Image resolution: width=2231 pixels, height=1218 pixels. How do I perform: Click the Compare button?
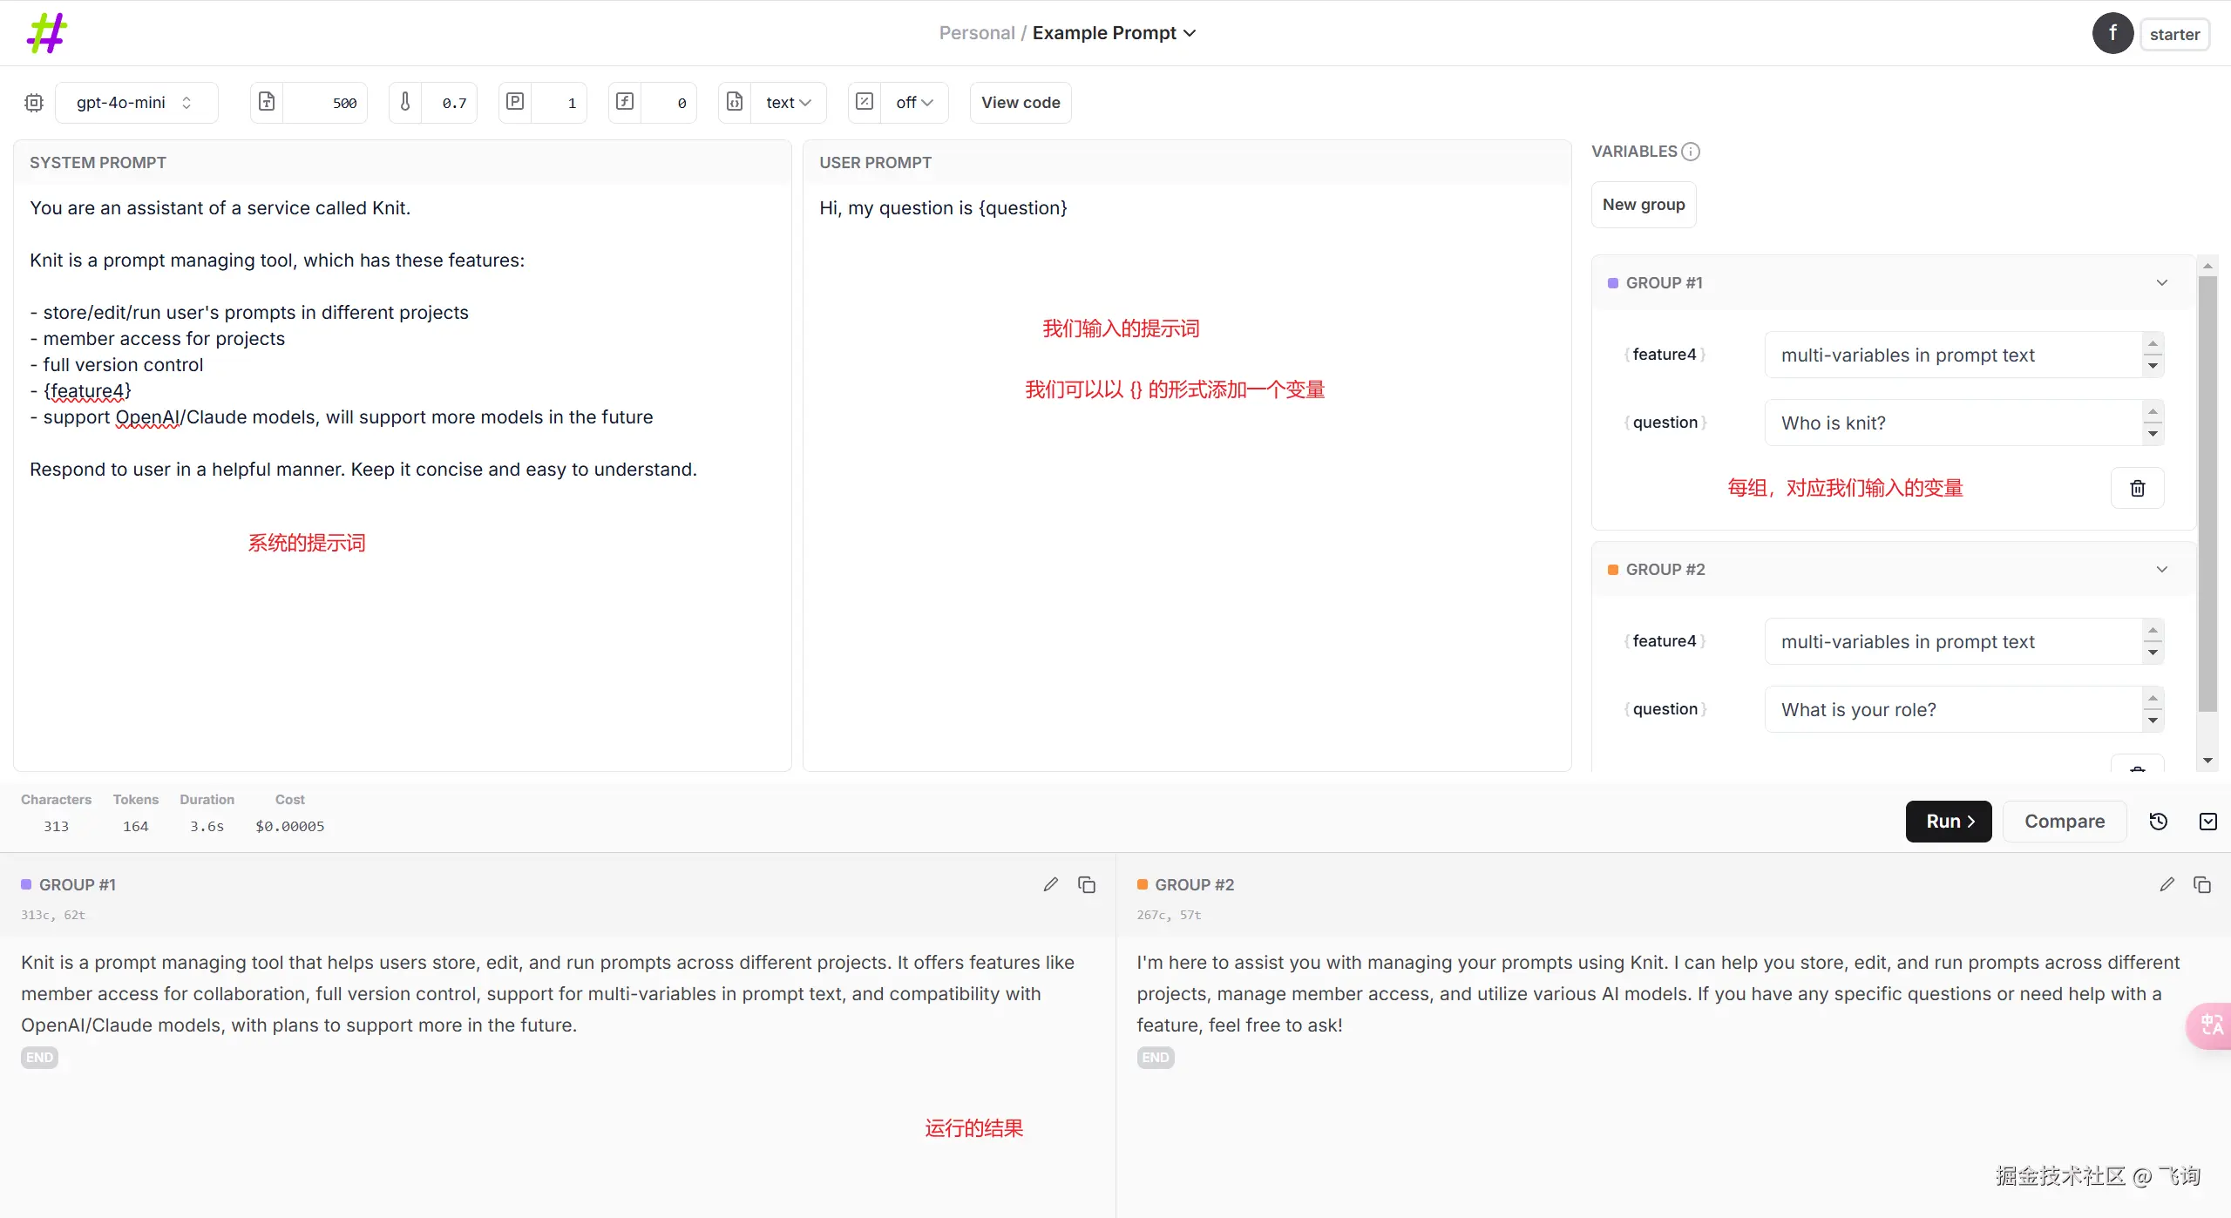coord(2064,822)
